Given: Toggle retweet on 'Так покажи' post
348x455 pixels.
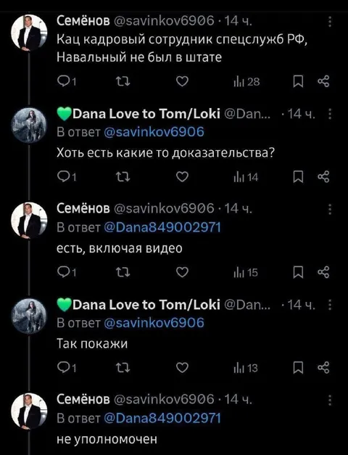Looking at the screenshot, I should coord(123,368).
